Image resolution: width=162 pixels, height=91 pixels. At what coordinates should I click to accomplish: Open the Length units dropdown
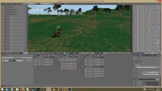[151, 82]
